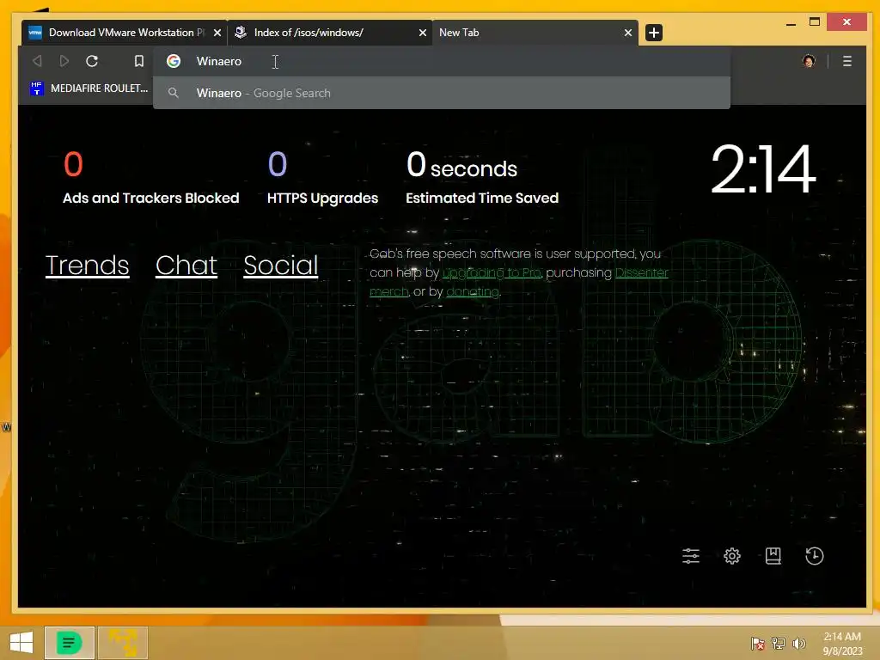Open the Windows Start button

click(21, 643)
